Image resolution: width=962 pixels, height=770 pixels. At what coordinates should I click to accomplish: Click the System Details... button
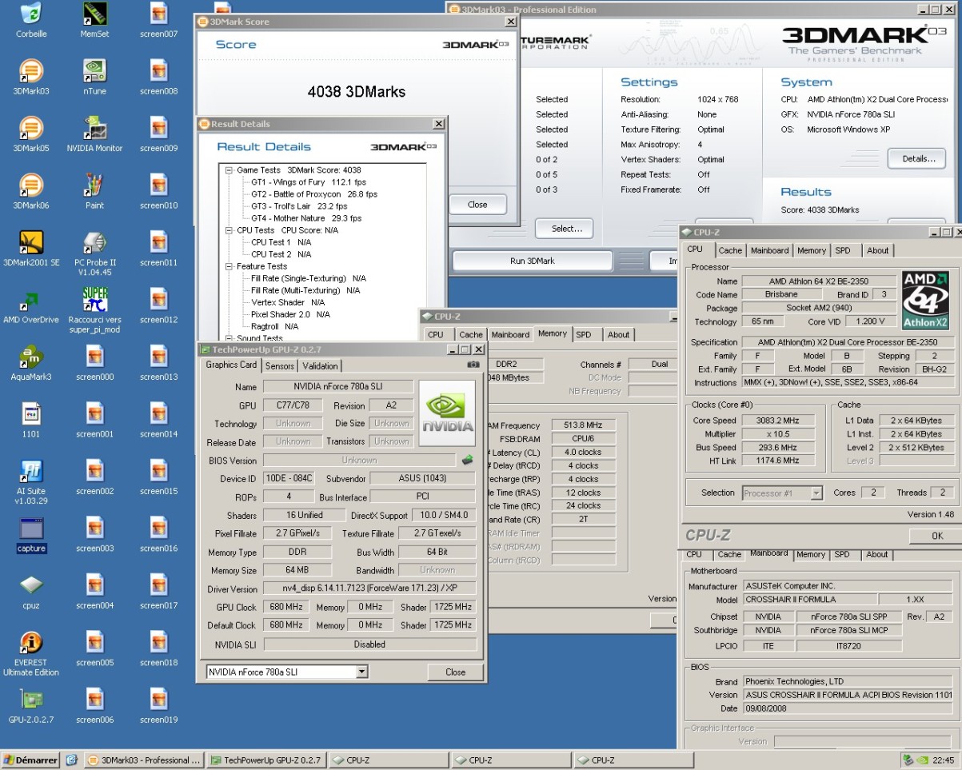tap(919, 158)
